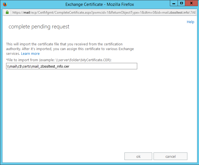Minimize the Exchange Certificate window
This screenshot has height=165, width=199.
click(x=174, y=3)
